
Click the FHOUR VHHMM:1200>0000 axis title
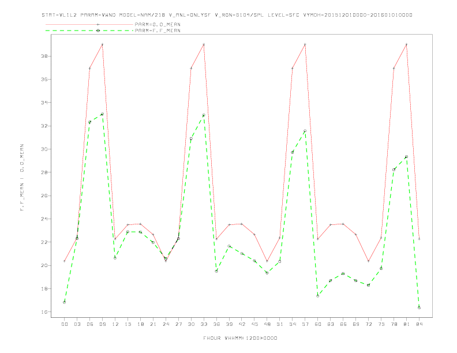[240, 338]
